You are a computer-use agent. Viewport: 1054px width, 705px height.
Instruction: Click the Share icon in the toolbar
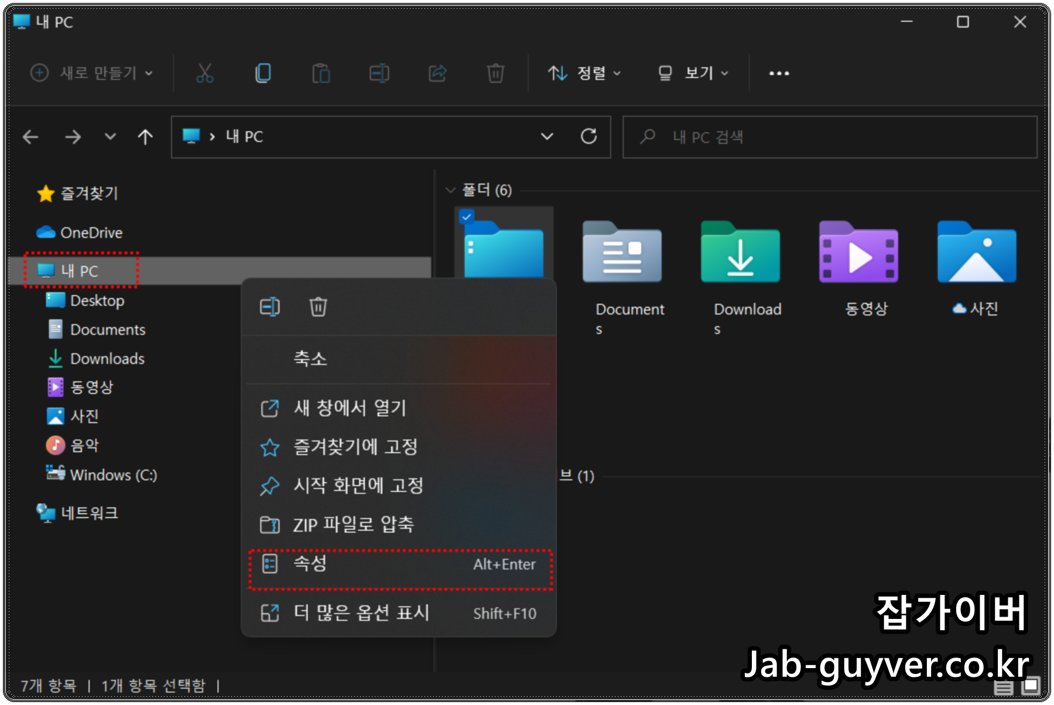point(437,73)
